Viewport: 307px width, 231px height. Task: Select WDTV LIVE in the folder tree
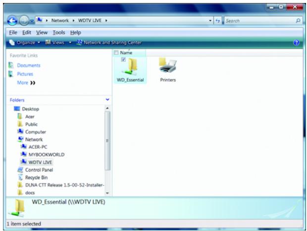[x=40, y=162]
